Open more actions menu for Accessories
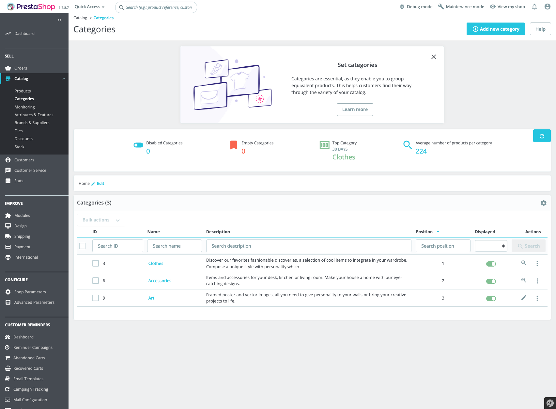The height and width of the screenshot is (409, 556). [537, 281]
